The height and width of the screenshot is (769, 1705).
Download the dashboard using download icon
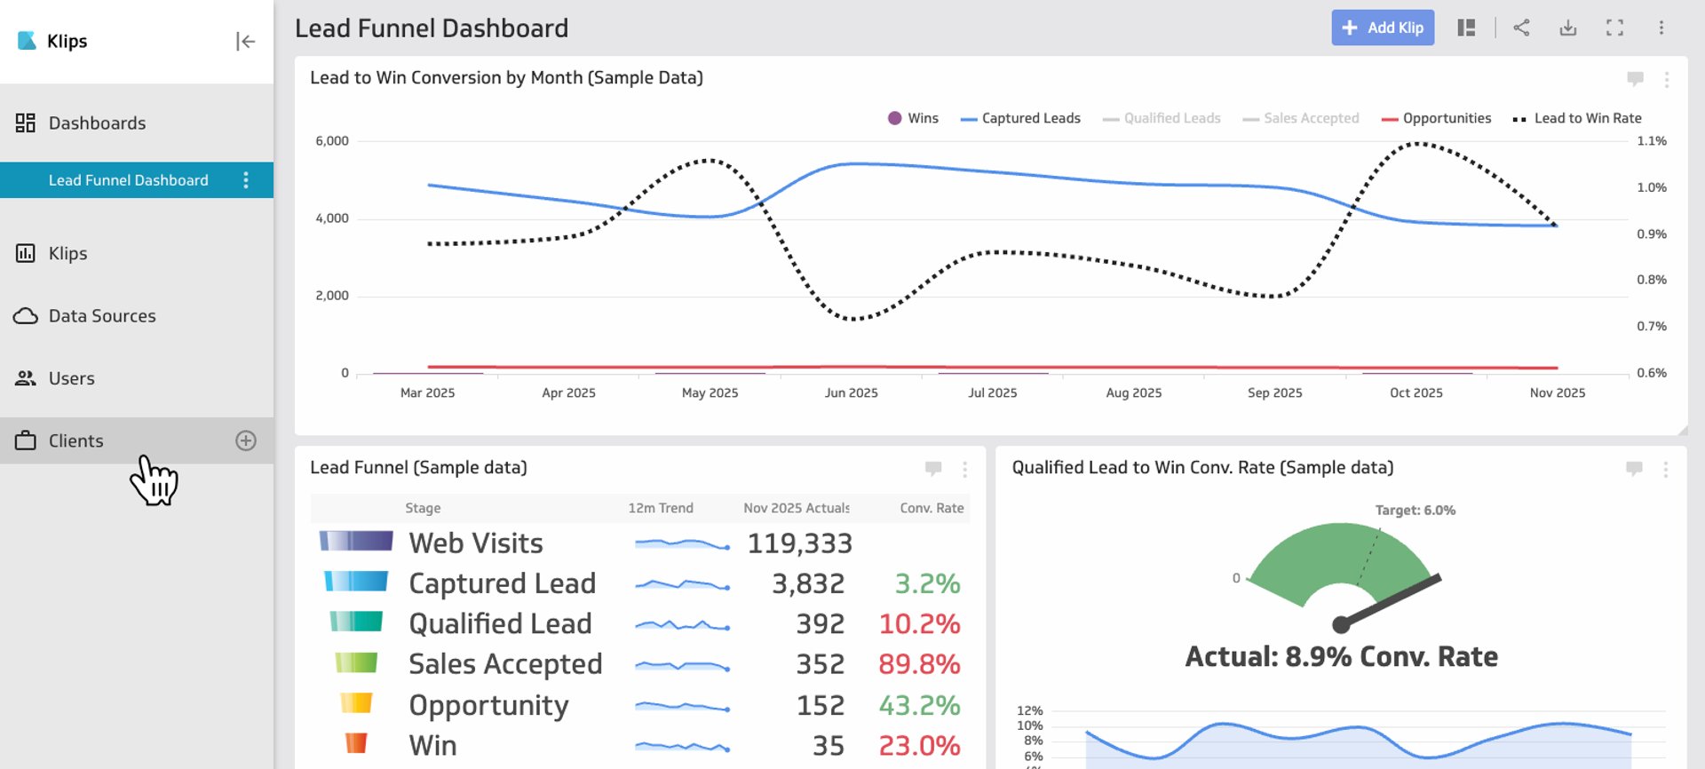click(x=1568, y=28)
